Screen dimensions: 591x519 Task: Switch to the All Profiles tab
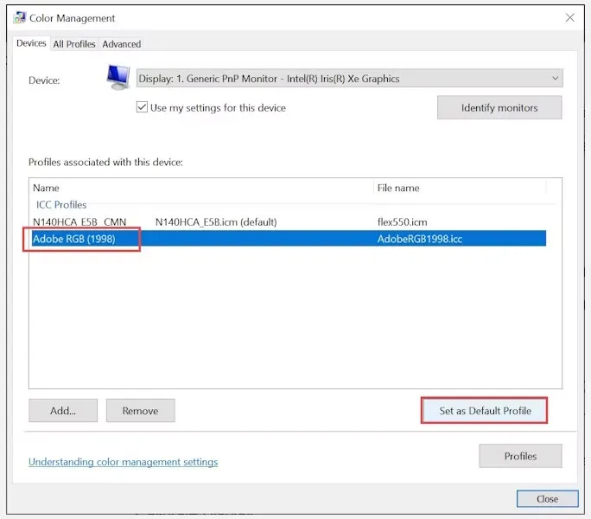coord(74,44)
